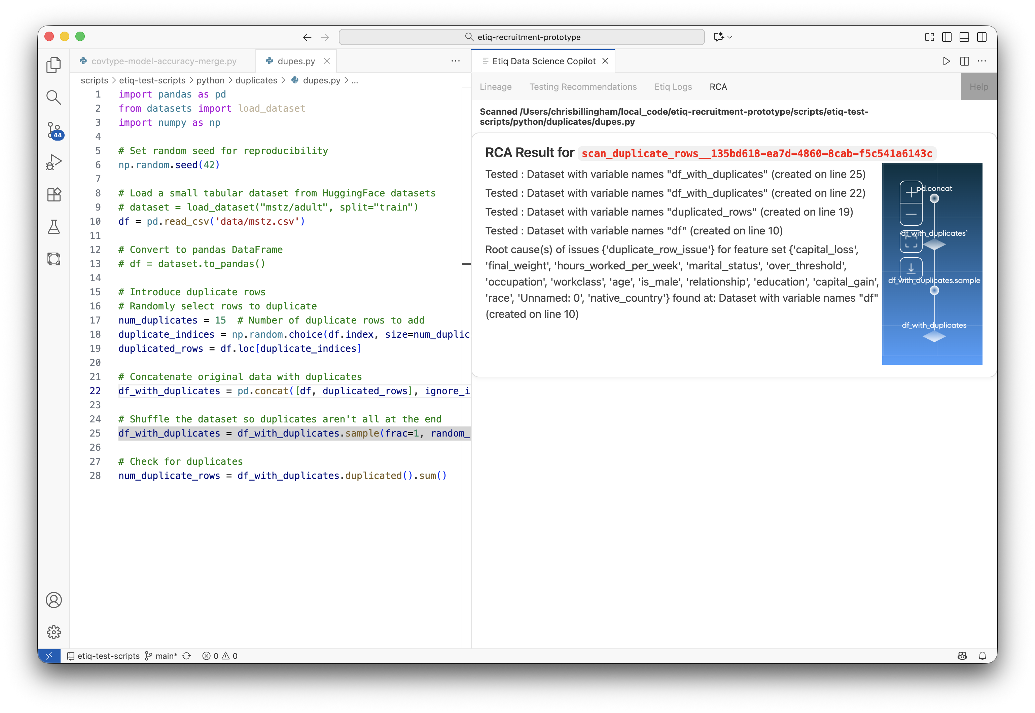Open the Explorer view in activity bar
Viewport: 1035px width, 713px height.
coord(53,65)
